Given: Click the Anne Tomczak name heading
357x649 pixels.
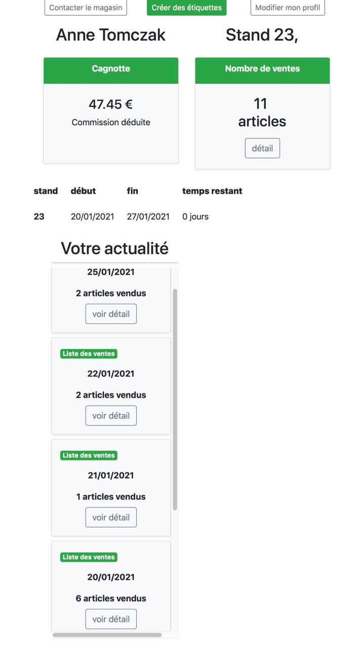Looking at the screenshot, I should (111, 35).
